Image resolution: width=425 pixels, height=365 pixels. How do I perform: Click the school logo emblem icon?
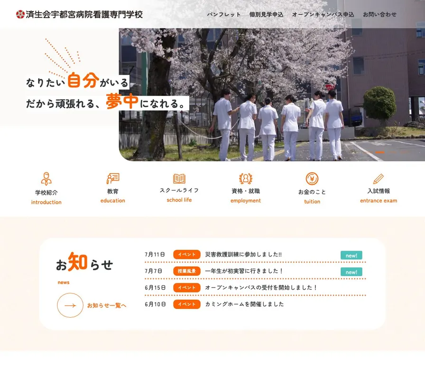point(20,14)
